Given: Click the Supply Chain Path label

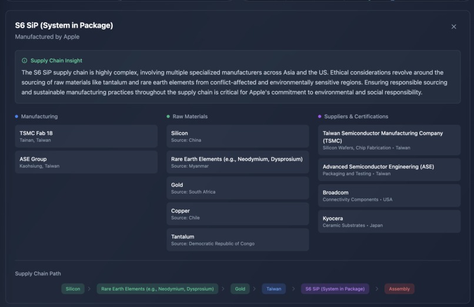Looking at the screenshot, I should pyautogui.click(x=38, y=273).
